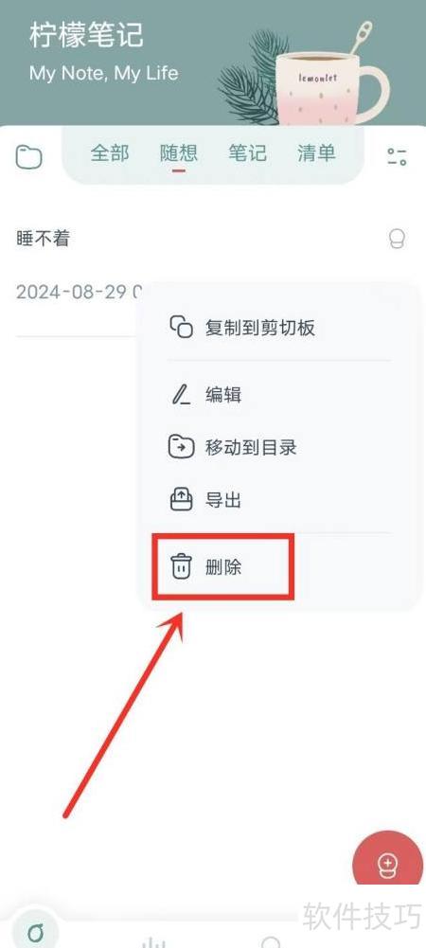This screenshot has width=426, height=948.
Task: Open the statistics chart icon in bottom bar
Action: (x=153, y=940)
